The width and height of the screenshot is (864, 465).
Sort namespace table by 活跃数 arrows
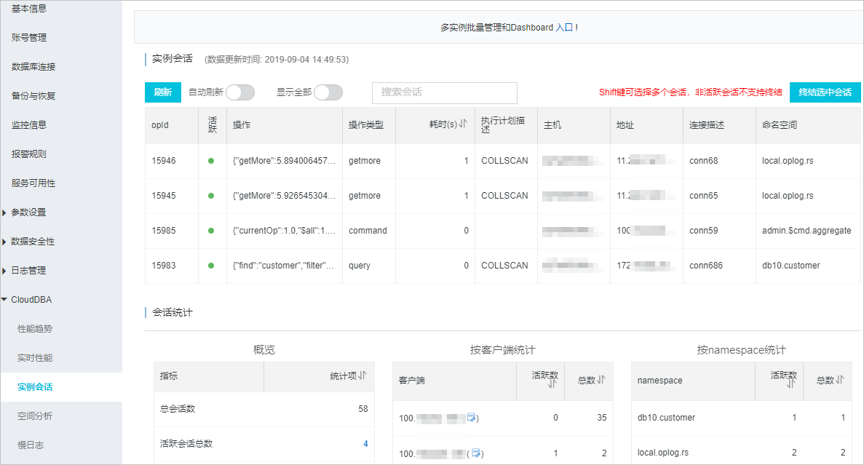(x=791, y=384)
